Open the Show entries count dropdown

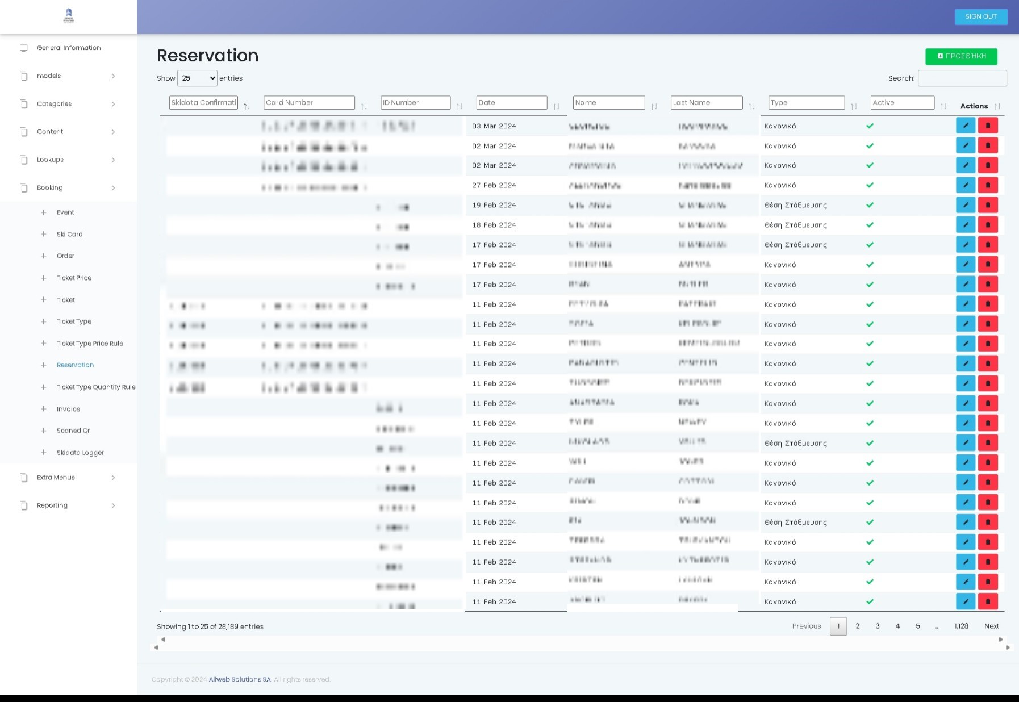coord(197,78)
